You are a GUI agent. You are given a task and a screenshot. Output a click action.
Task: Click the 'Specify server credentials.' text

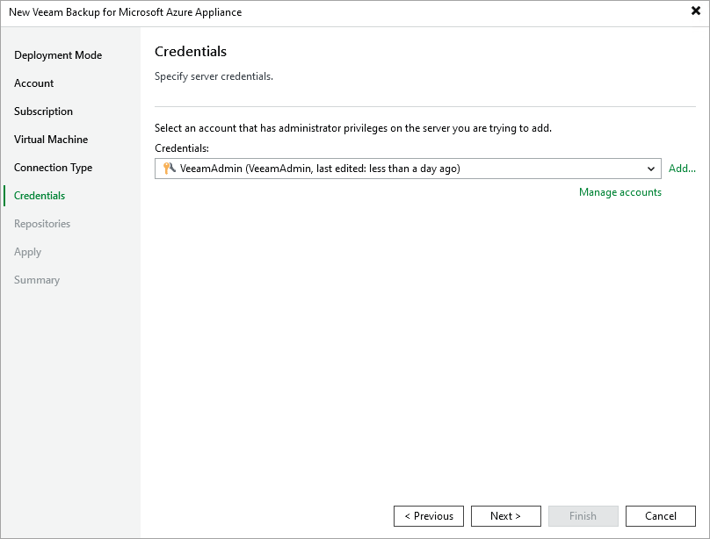[214, 76]
